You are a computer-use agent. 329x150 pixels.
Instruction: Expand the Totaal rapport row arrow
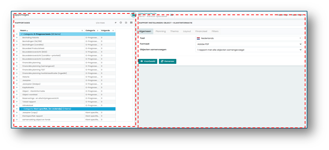tap(17, 102)
